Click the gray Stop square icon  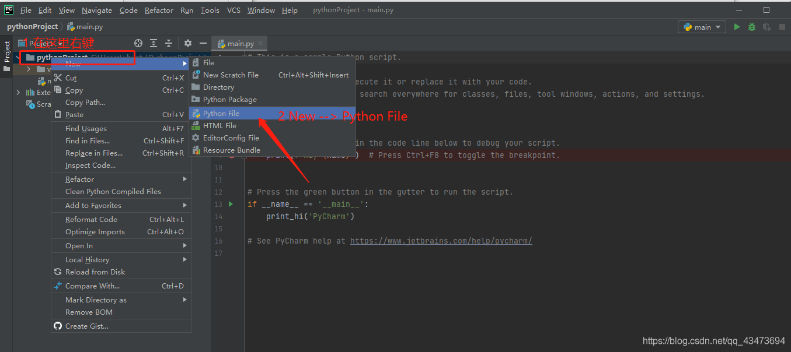click(782, 27)
